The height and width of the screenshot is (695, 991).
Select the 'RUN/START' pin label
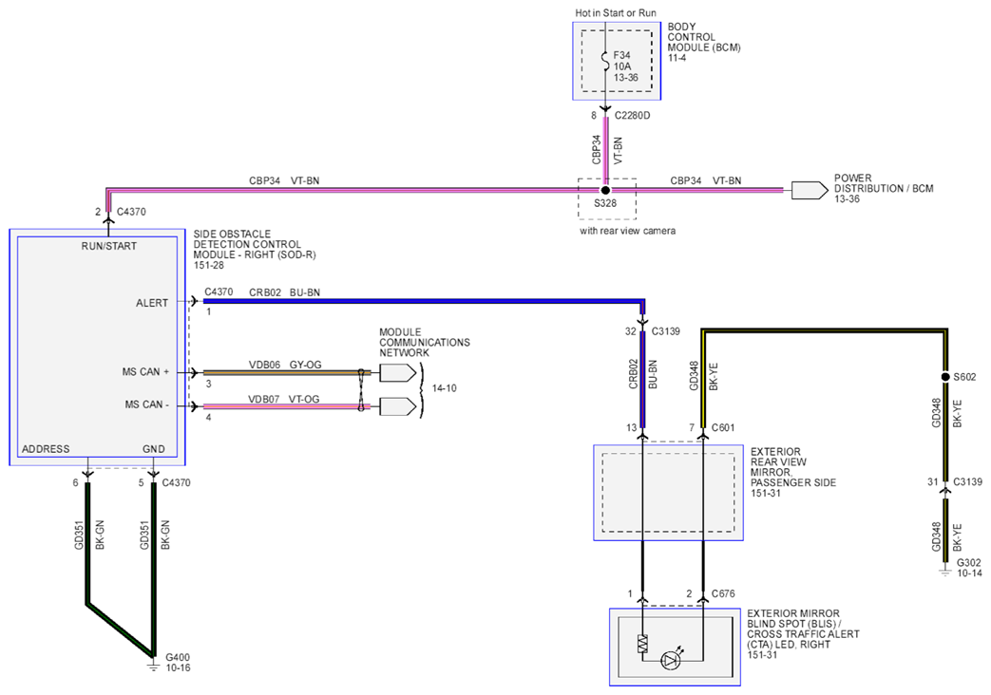pos(108,246)
